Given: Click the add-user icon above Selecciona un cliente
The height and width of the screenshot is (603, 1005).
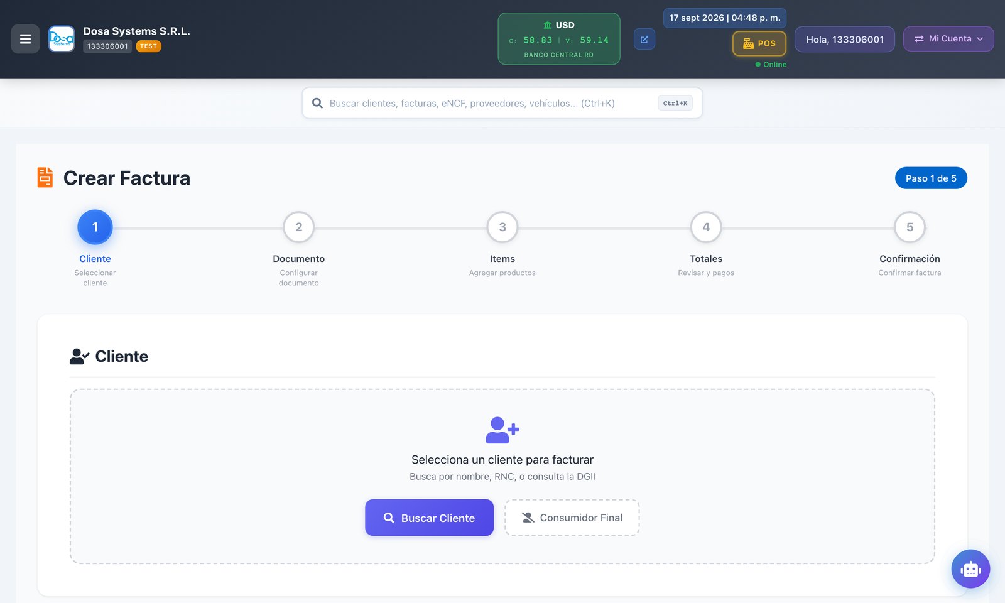Looking at the screenshot, I should (503, 430).
